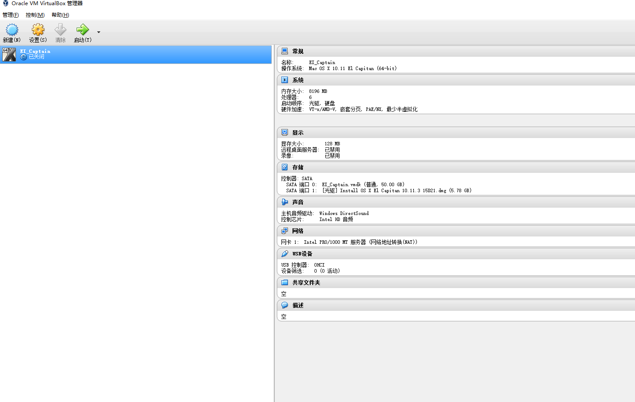Click the Audio (声音) speaker icon
The image size is (635, 402).
pos(284,202)
